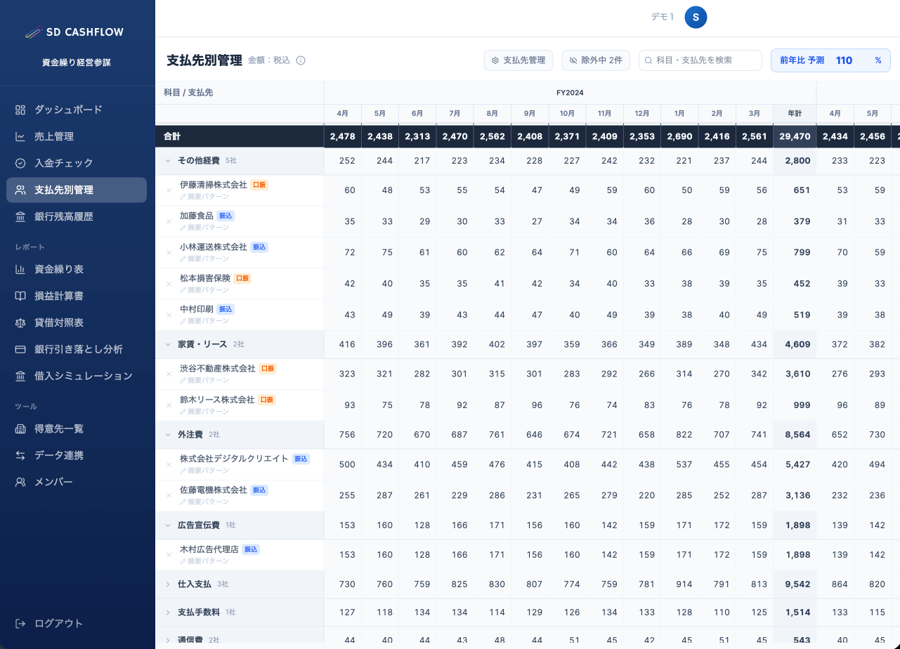Image resolution: width=900 pixels, height=649 pixels.
Task: Click the 前年比 予測 percentage input 110
Action: (844, 60)
